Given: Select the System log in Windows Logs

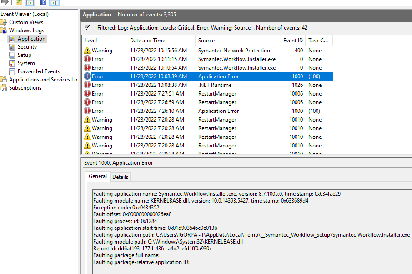Looking at the screenshot, I should coord(26,63).
